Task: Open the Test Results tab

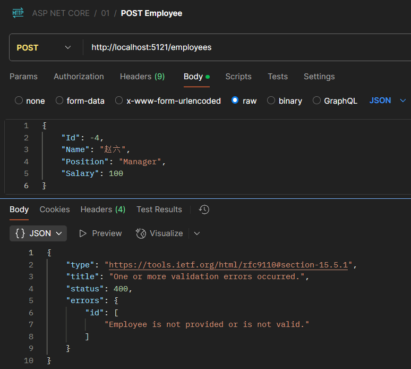Action: click(159, 209)
